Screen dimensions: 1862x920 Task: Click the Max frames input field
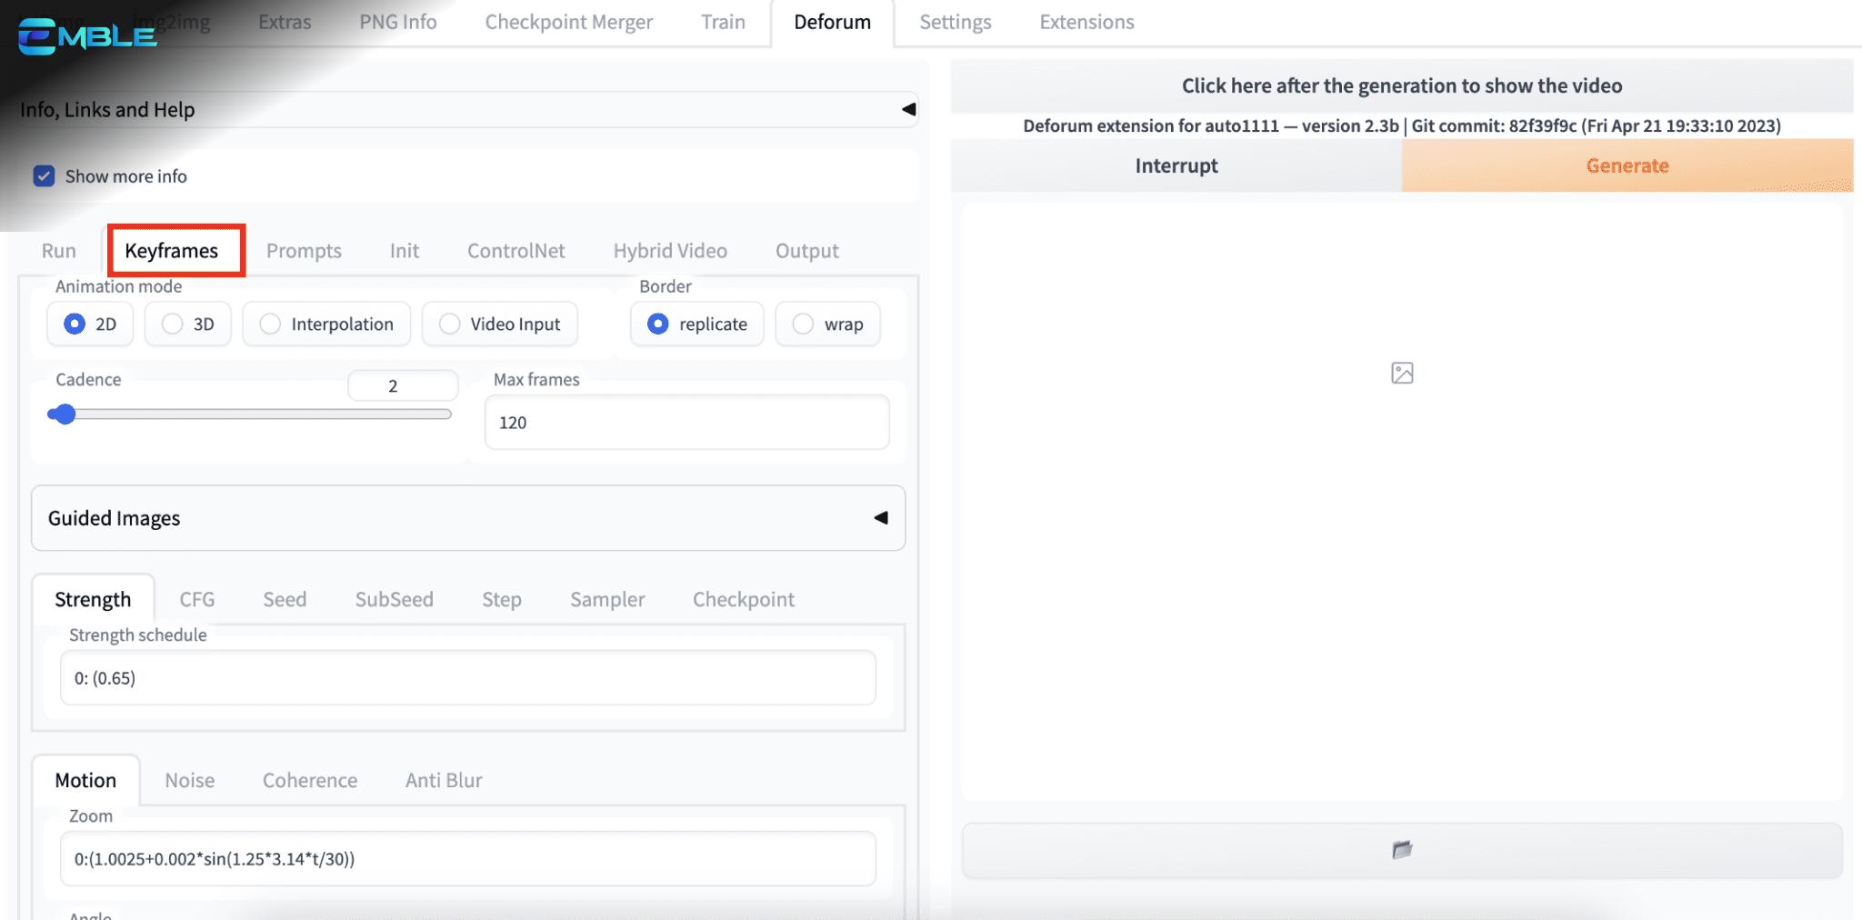coord(687,422)
